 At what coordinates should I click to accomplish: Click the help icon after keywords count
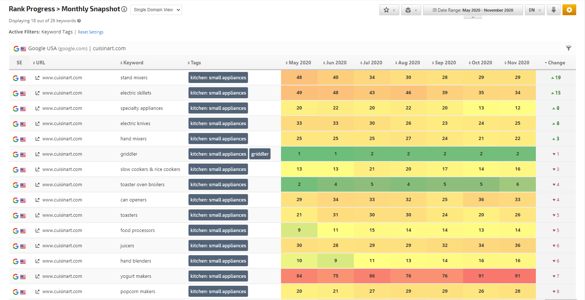[79, 21]
